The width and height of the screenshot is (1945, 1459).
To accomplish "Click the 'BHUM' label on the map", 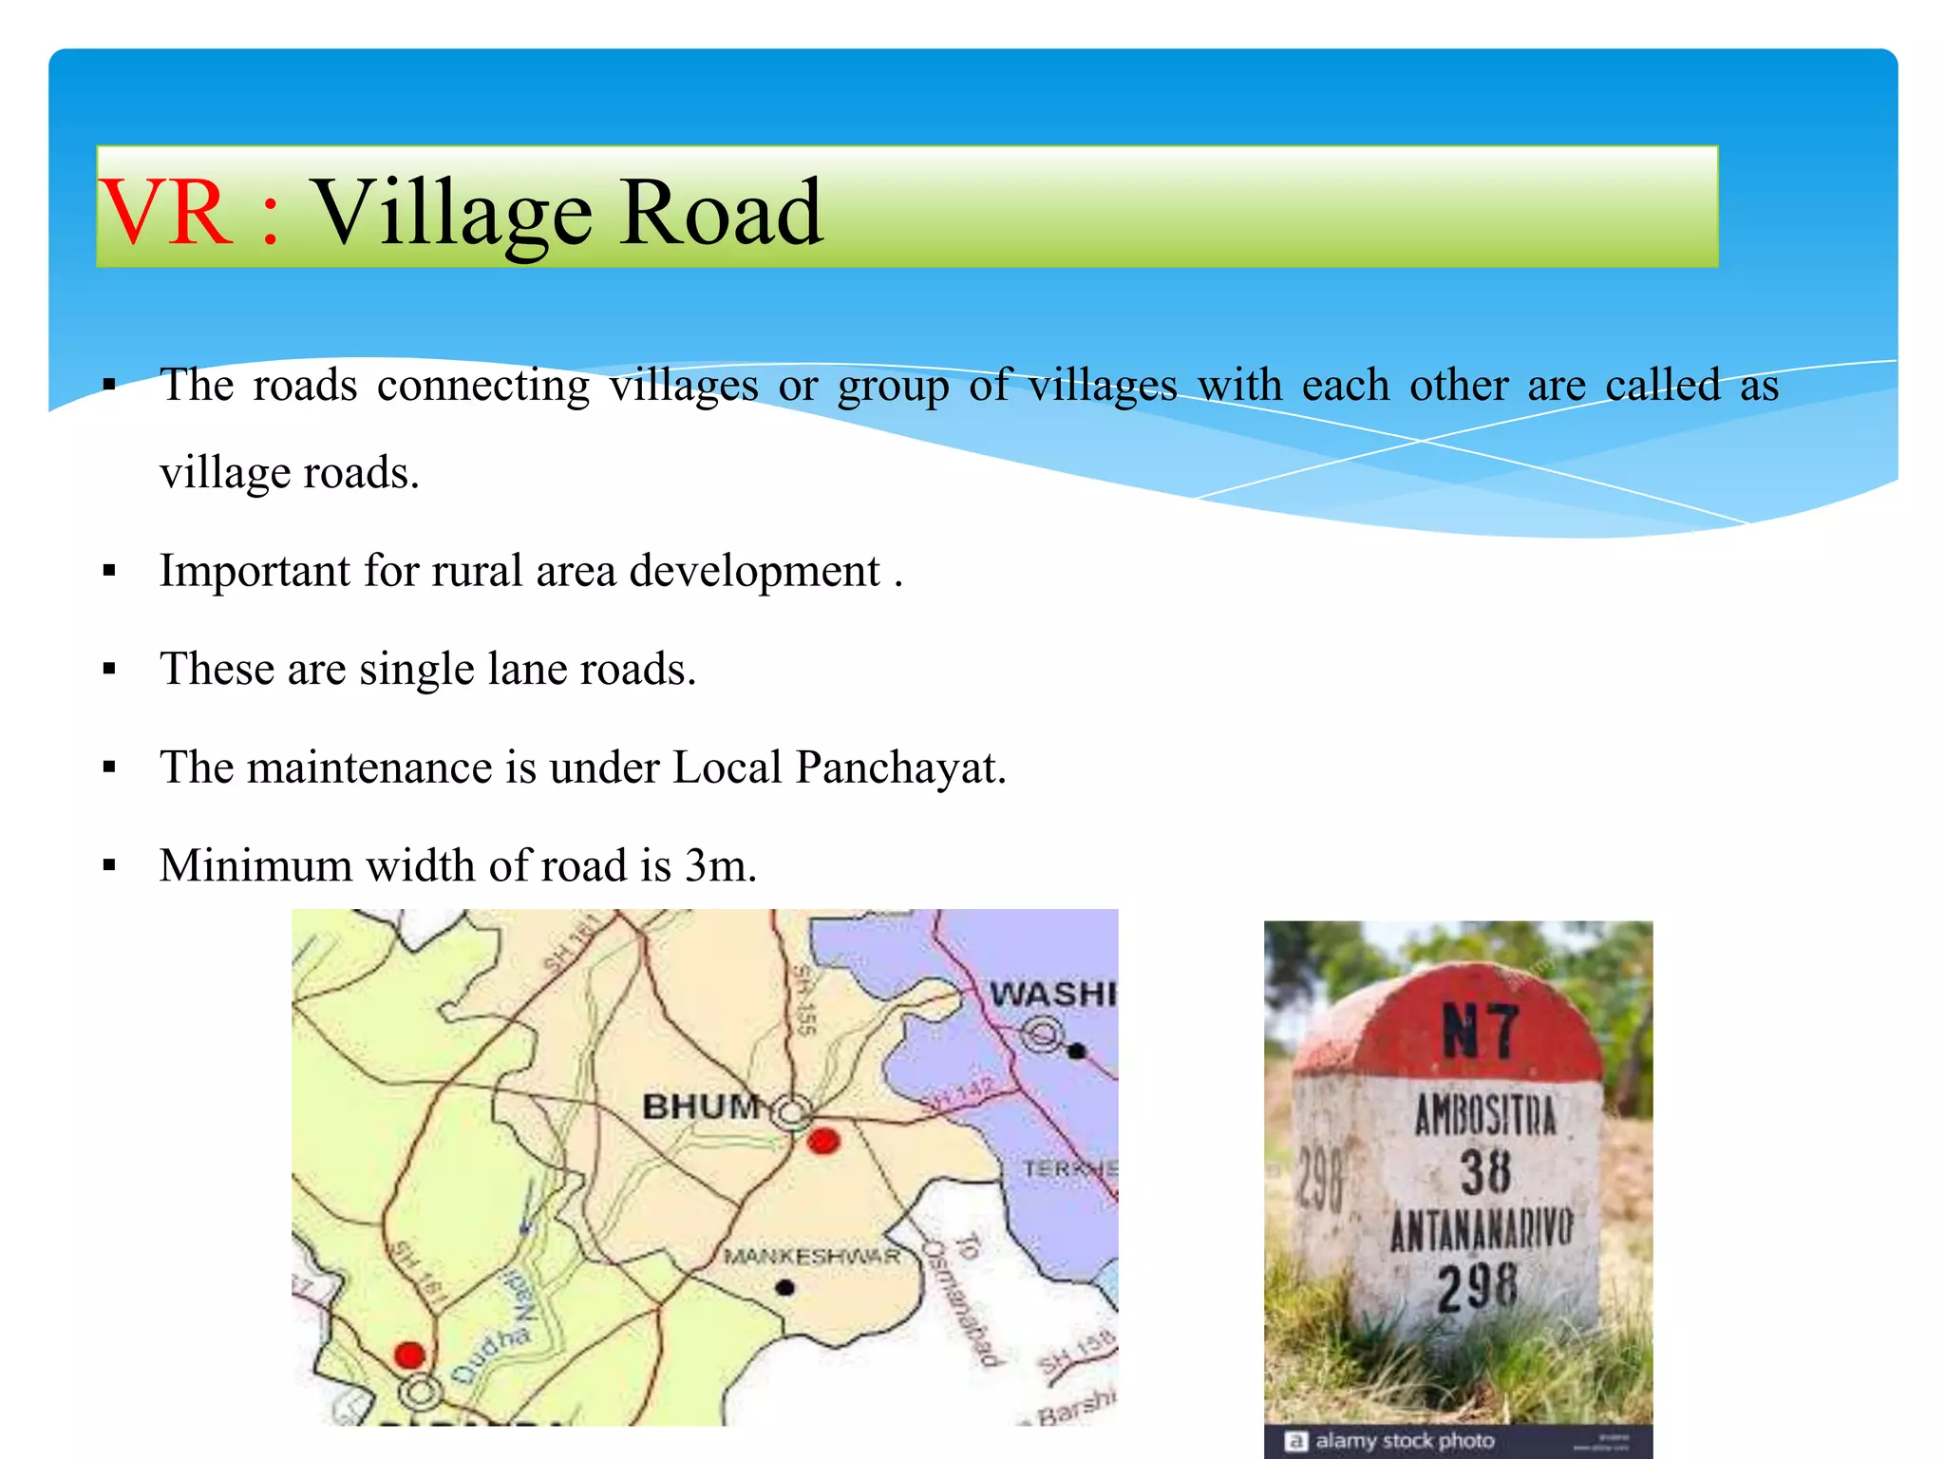I will click(702, 1107).
